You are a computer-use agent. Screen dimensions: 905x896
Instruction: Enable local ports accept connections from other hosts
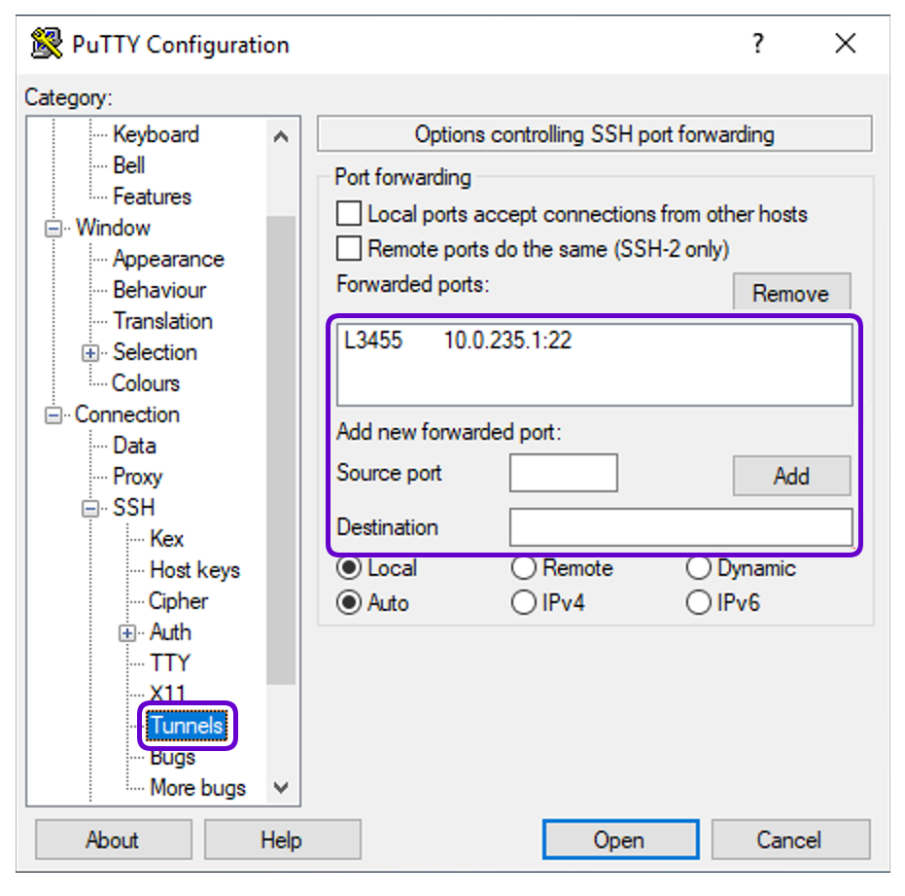pyautogui.click(x=348, y=214)
